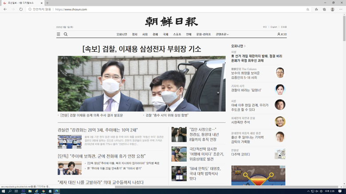Open the browser settings ellipsis menu

point(341,9)
